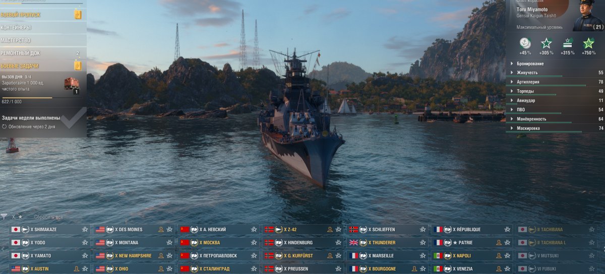Expand the Живучесть stat section

tap(555, 73)
